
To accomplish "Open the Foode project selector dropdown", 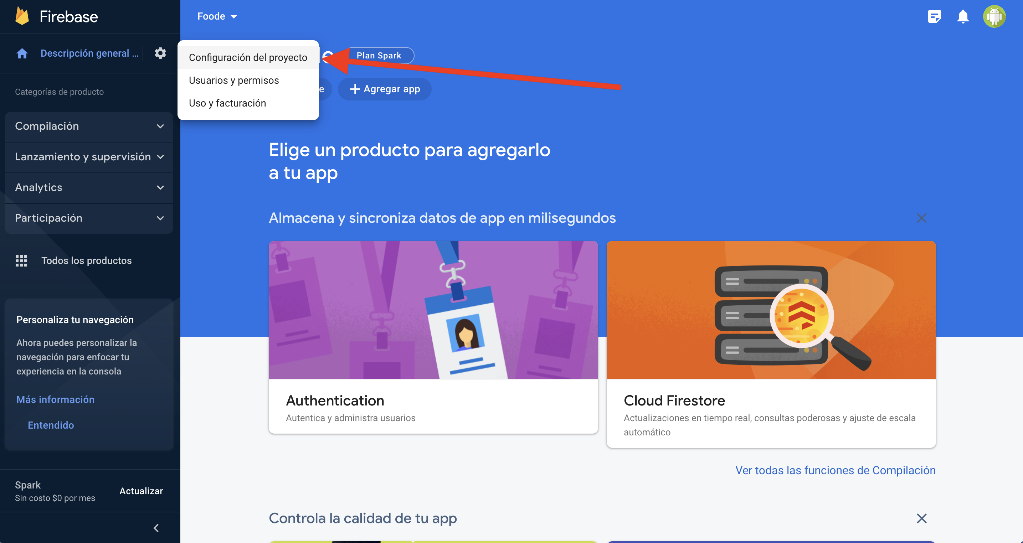I will click(217, 16).
